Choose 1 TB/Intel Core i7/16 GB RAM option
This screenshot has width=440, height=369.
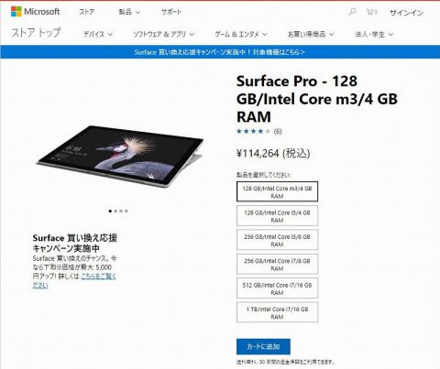tap(277, 312)
